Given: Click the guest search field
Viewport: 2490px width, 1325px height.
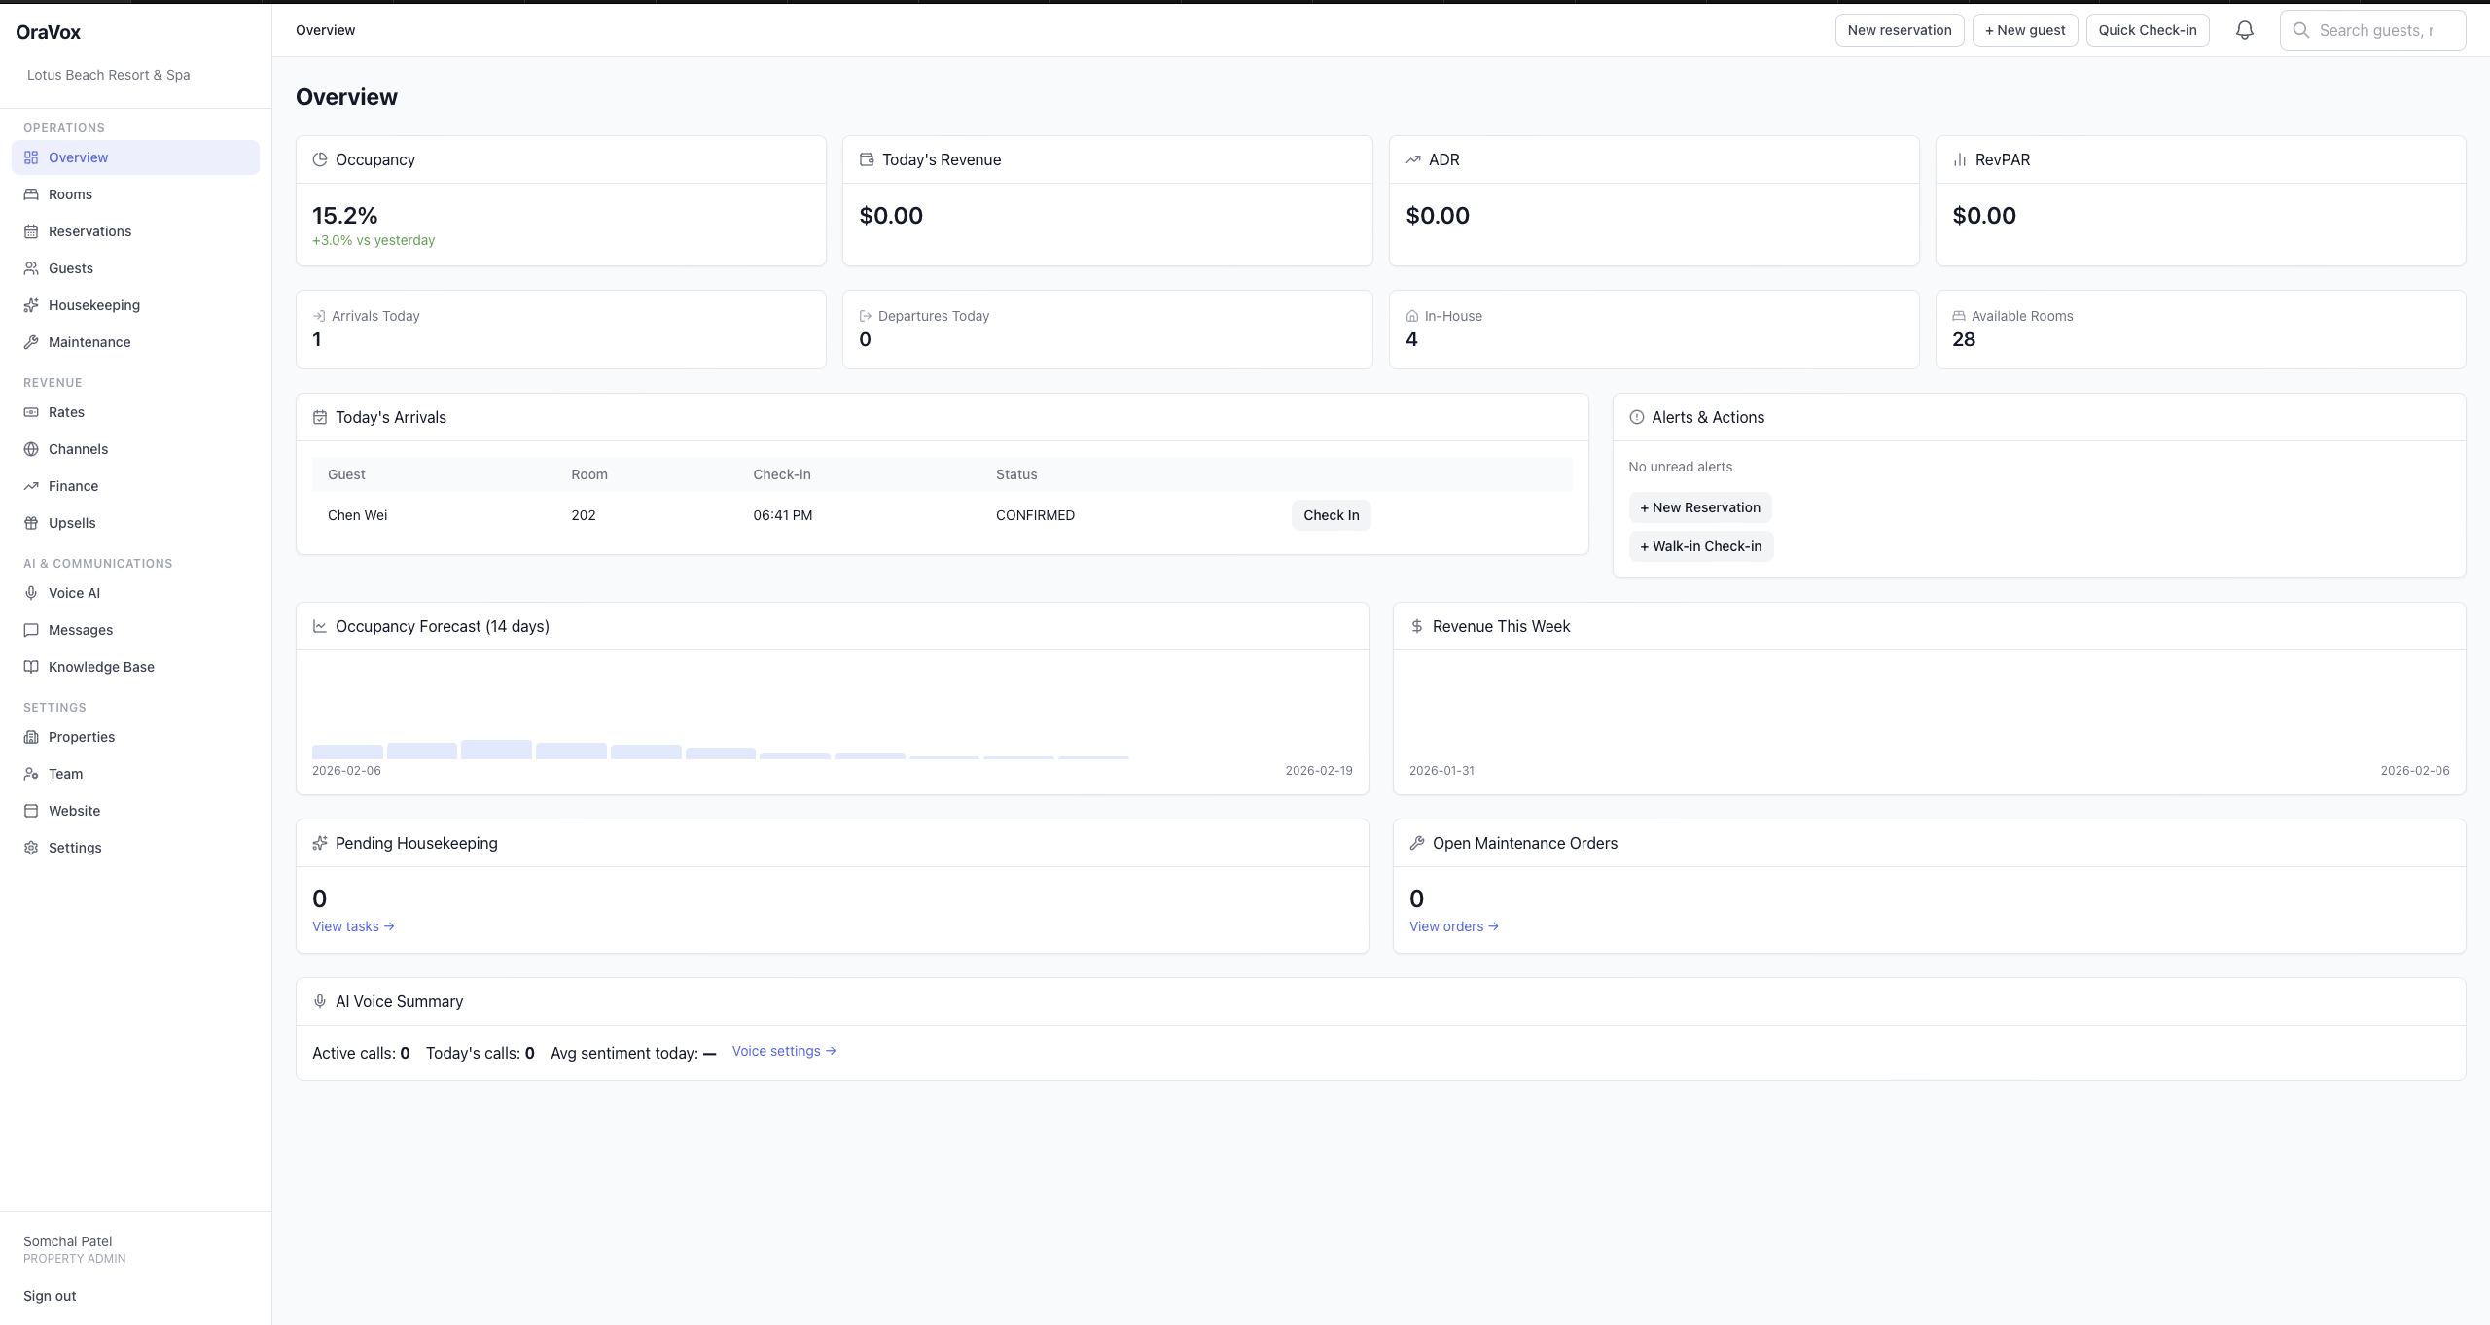Looking at the screenshot, I should (2373, 30).
